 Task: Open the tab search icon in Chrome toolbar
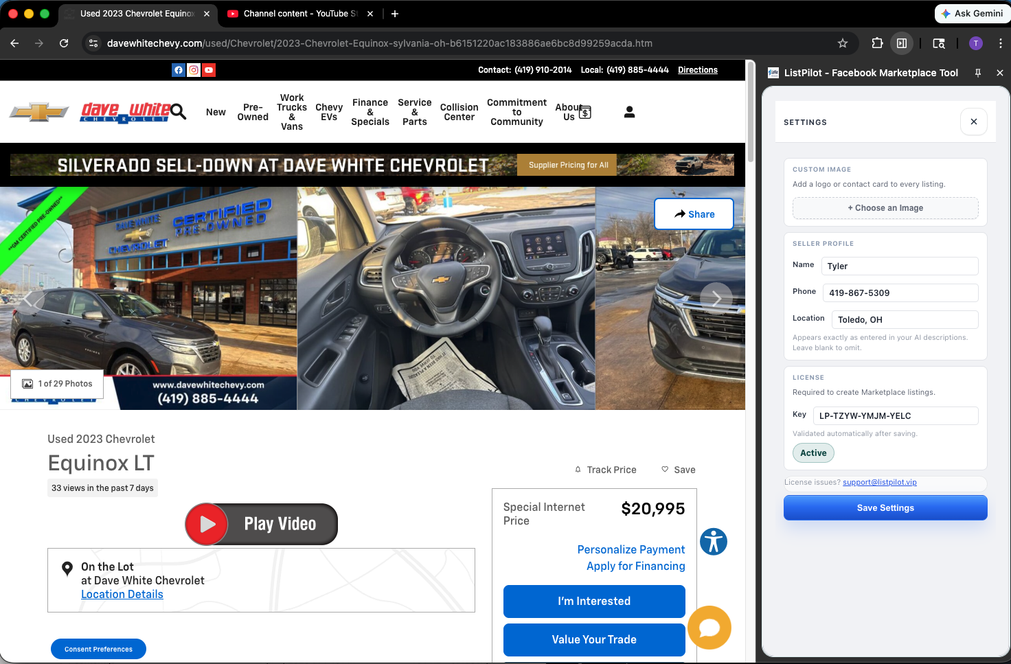(x=939, y=43)
